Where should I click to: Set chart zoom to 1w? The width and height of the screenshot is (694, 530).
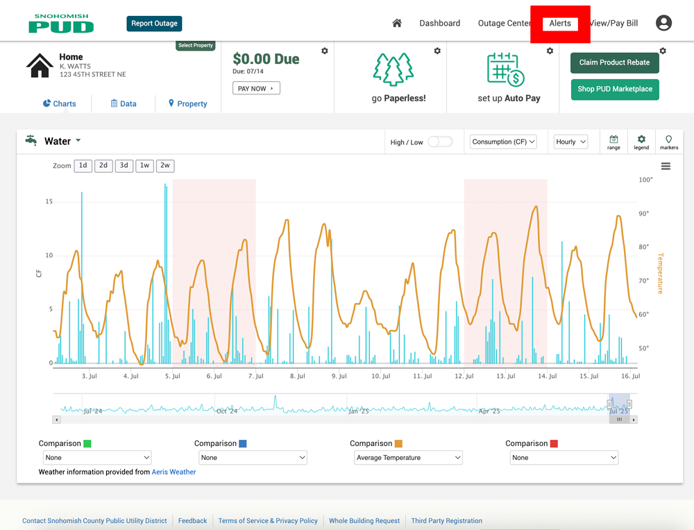(145, 166)
